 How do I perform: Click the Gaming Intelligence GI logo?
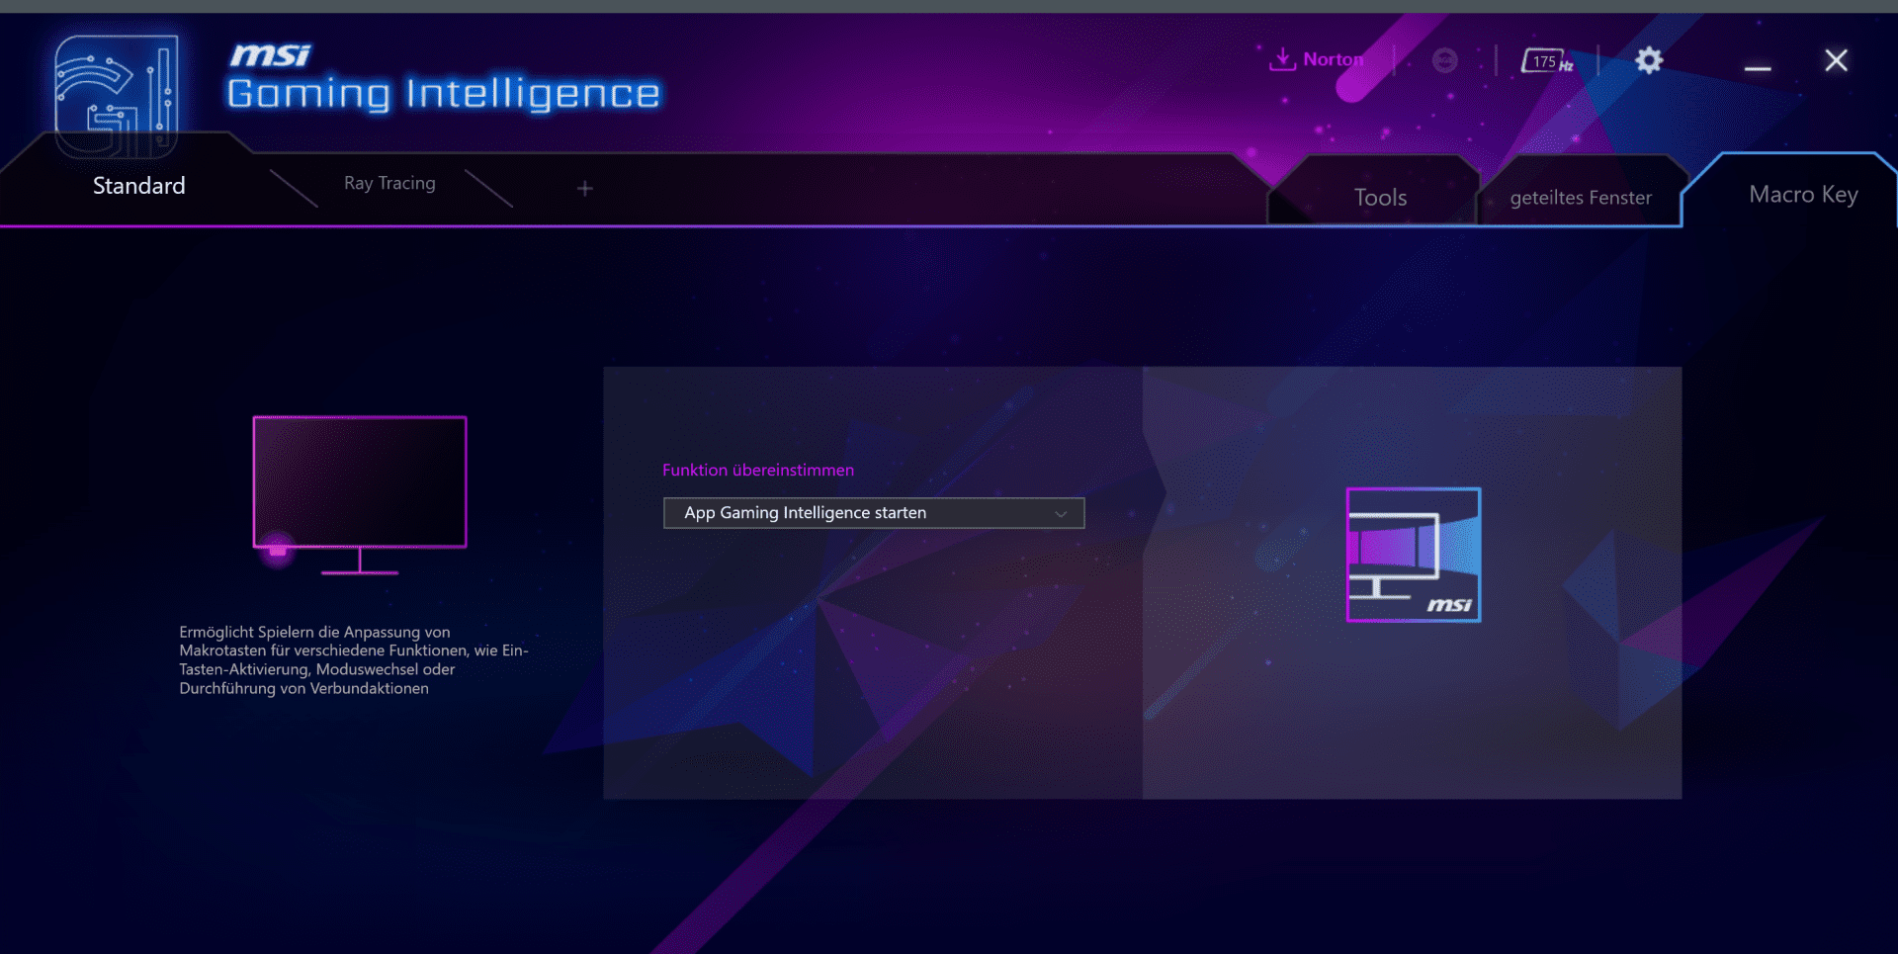click(117, 97)
